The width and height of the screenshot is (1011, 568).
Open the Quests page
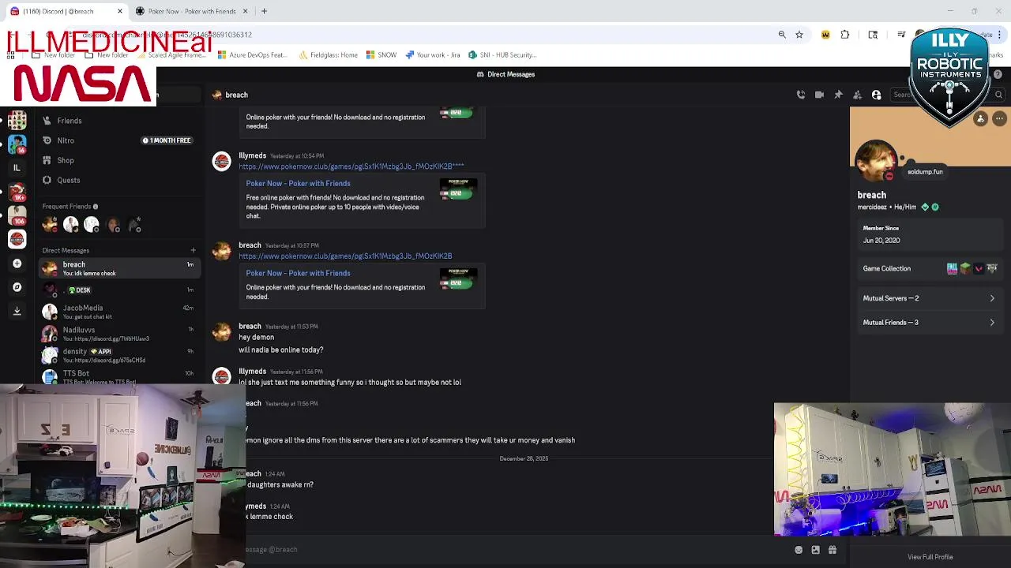click(x=118, y=180)
